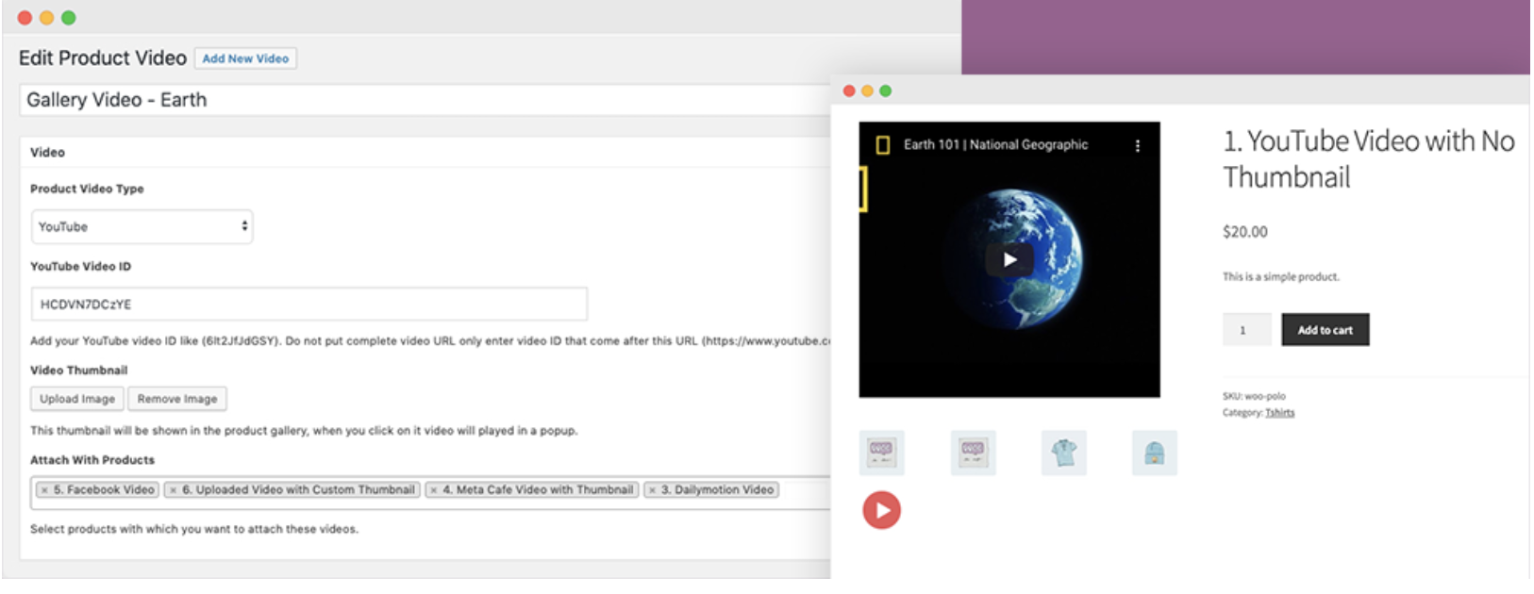Viewport: 1534px width, 594px height.
Task: Remove the 6. Uploaded Video with Custom Thumbnail tag
Action: pyautogui.click(x=173, y=490)
